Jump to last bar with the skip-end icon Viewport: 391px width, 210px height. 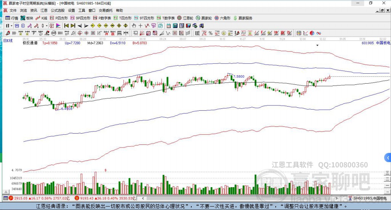[73, 26]
